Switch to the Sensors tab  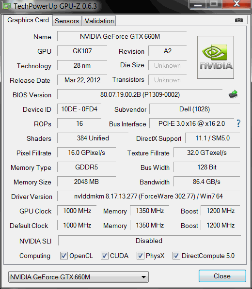(67, 21)
